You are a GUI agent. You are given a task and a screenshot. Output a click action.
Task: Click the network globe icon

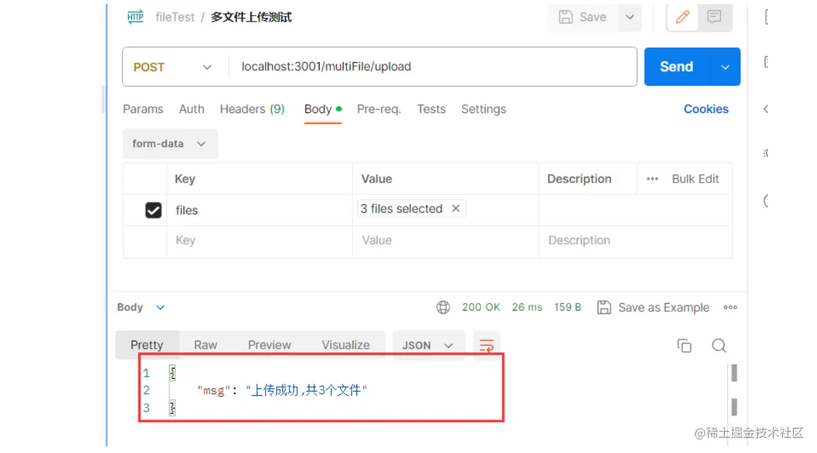443,308
